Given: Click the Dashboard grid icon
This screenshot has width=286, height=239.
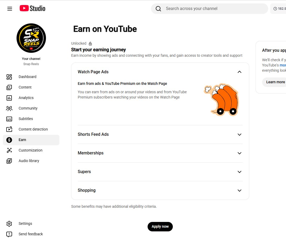Looking at the screenshot, I should (9, 77).
